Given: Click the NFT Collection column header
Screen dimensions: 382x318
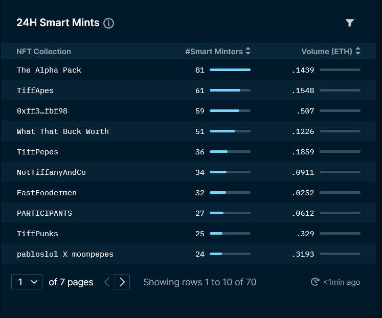Looking at the screenshot, I should (x=43, y=51).
